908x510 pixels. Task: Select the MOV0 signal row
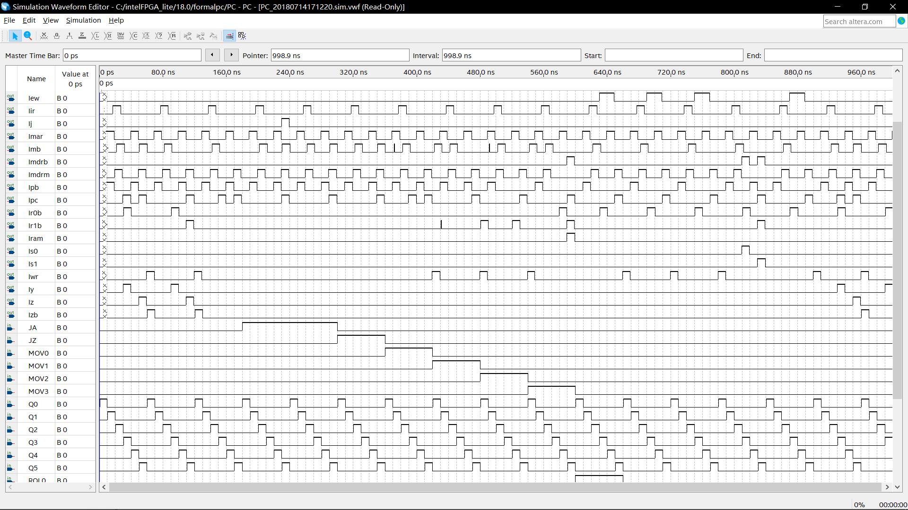(38, 353)
